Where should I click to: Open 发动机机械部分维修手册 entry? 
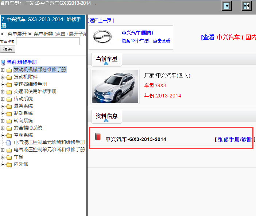(40, 70)
